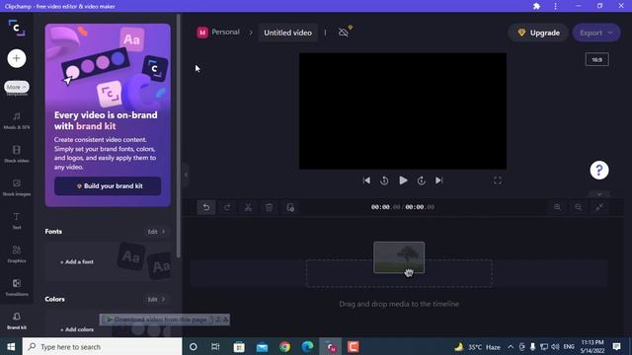Forward five seconds
This screenshot has width=632, height=355.
(422, 180)
